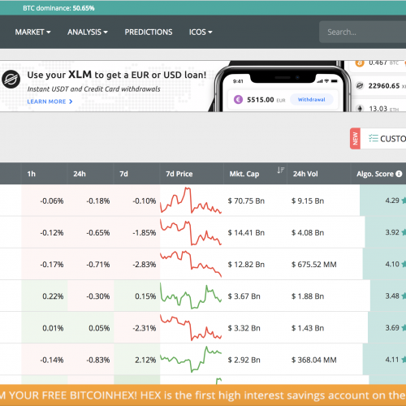The image size is (406, 406).
Task: Click the $ 3.32 Bn market cap value
Action: [x=244, y=328]
